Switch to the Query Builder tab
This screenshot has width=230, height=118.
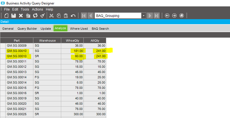27,29
